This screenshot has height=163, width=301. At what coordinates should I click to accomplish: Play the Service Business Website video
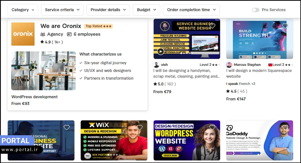point(161,51)
